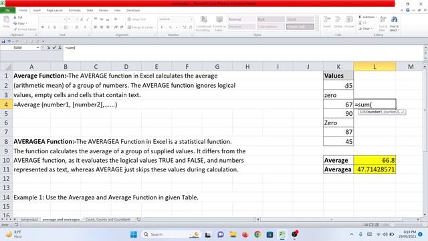Open the Find & Select menu
This screenshot has width=428, height=241.
click(x=394, y=23)
